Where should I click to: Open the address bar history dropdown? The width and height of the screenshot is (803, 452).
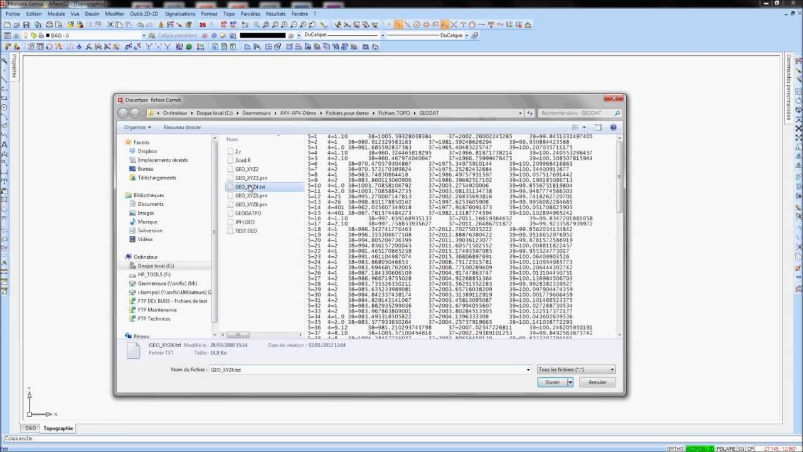pos(520,113)
